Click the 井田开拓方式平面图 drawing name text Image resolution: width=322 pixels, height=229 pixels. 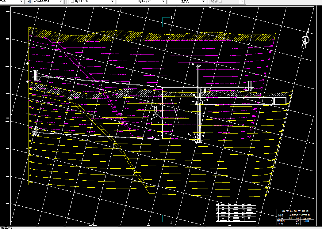[300, 215]
